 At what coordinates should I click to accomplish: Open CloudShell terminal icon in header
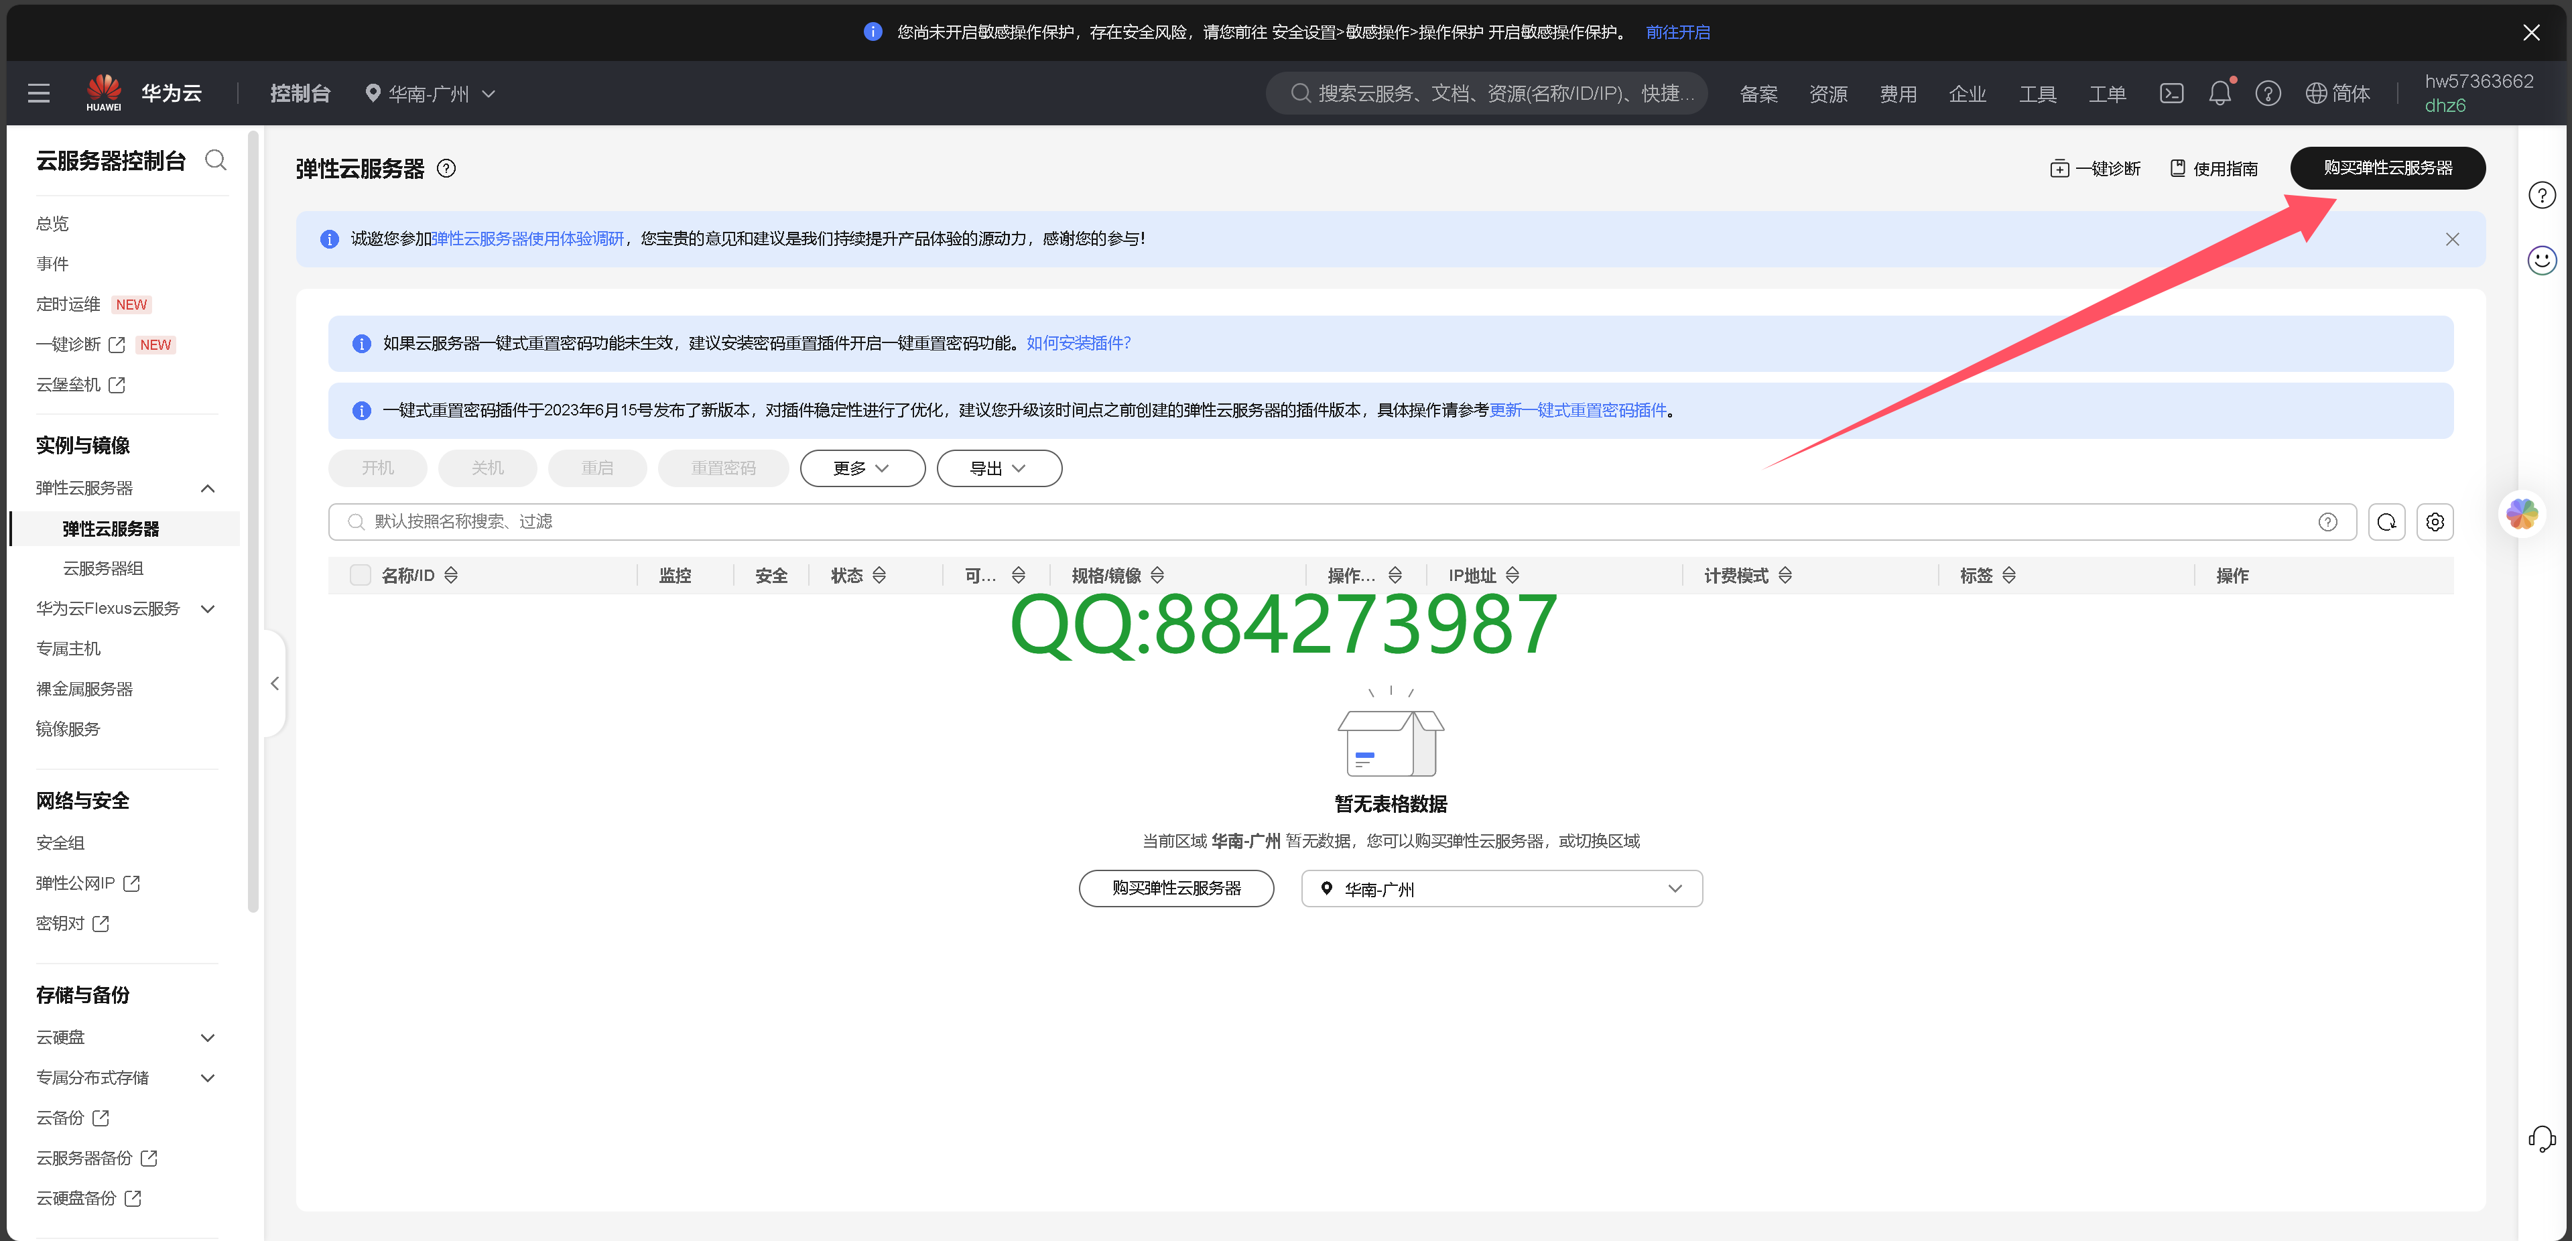click(x=2171, y=94)
